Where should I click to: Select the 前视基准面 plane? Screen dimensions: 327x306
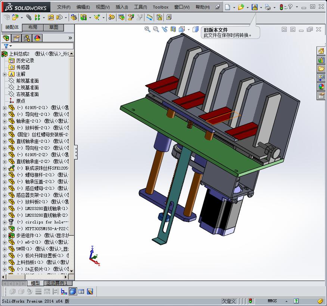pos(27,81)
